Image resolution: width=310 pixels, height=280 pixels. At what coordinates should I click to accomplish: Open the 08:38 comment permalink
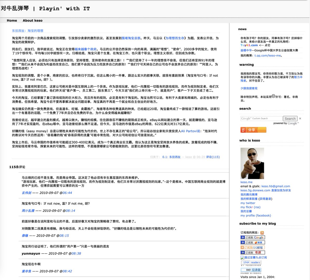76,253
